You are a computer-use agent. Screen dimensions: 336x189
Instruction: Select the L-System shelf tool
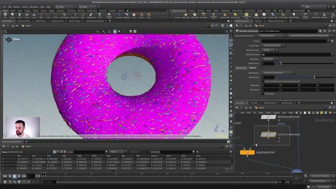pyautogui.click(x=119, y=15)
